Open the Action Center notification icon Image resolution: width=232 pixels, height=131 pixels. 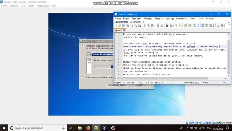(227, 128)
